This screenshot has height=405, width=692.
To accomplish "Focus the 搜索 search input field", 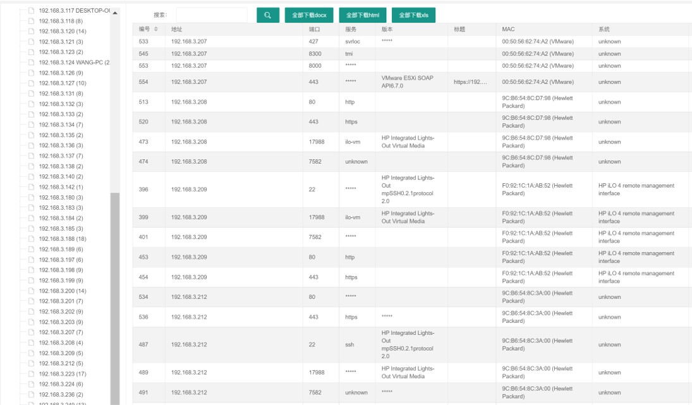I will [212, 15].
